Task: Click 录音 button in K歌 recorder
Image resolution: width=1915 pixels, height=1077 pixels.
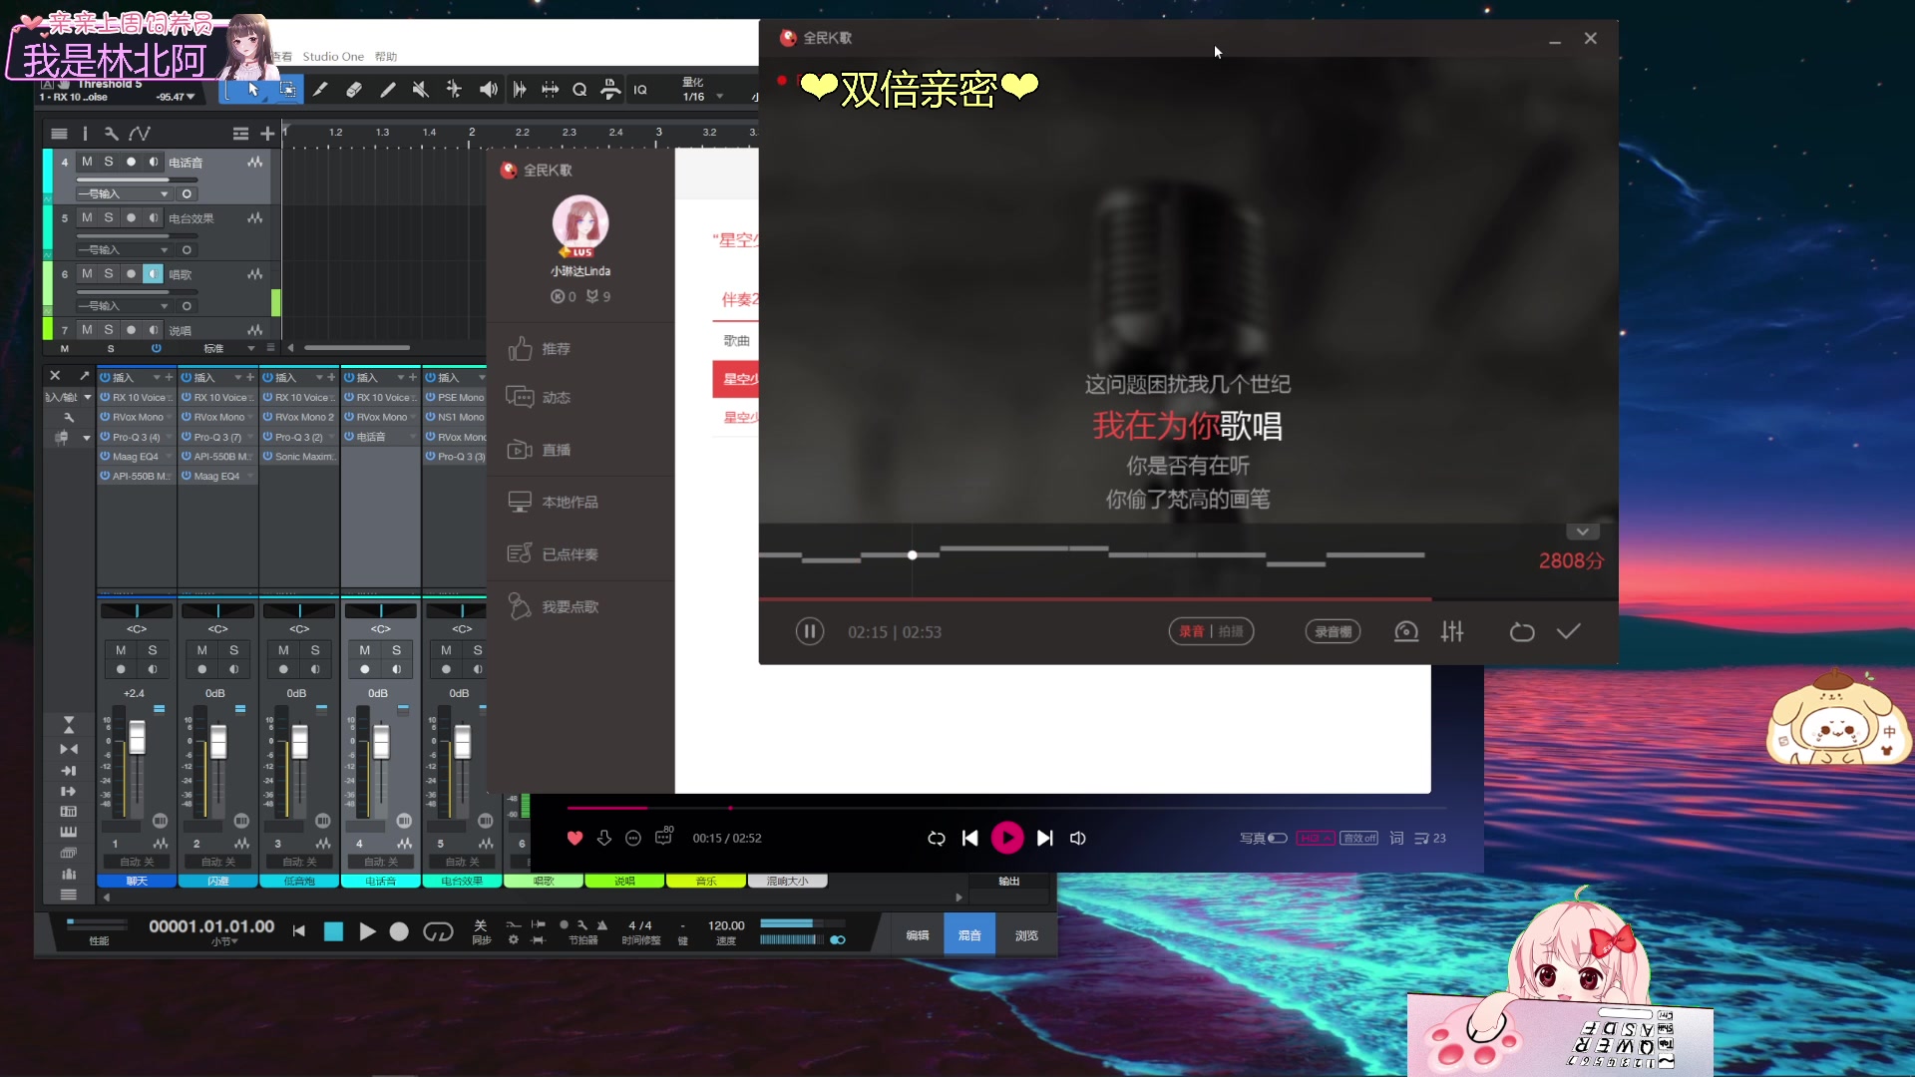Action: 1191,631
